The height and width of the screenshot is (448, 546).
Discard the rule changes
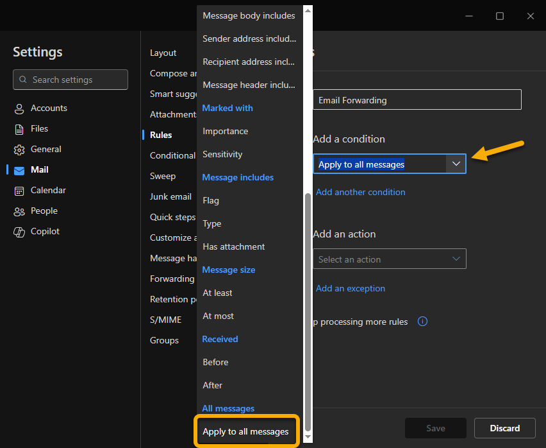click(x=504, y=428)
